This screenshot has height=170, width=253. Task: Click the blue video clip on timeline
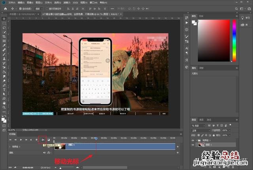tap(119, 146)
